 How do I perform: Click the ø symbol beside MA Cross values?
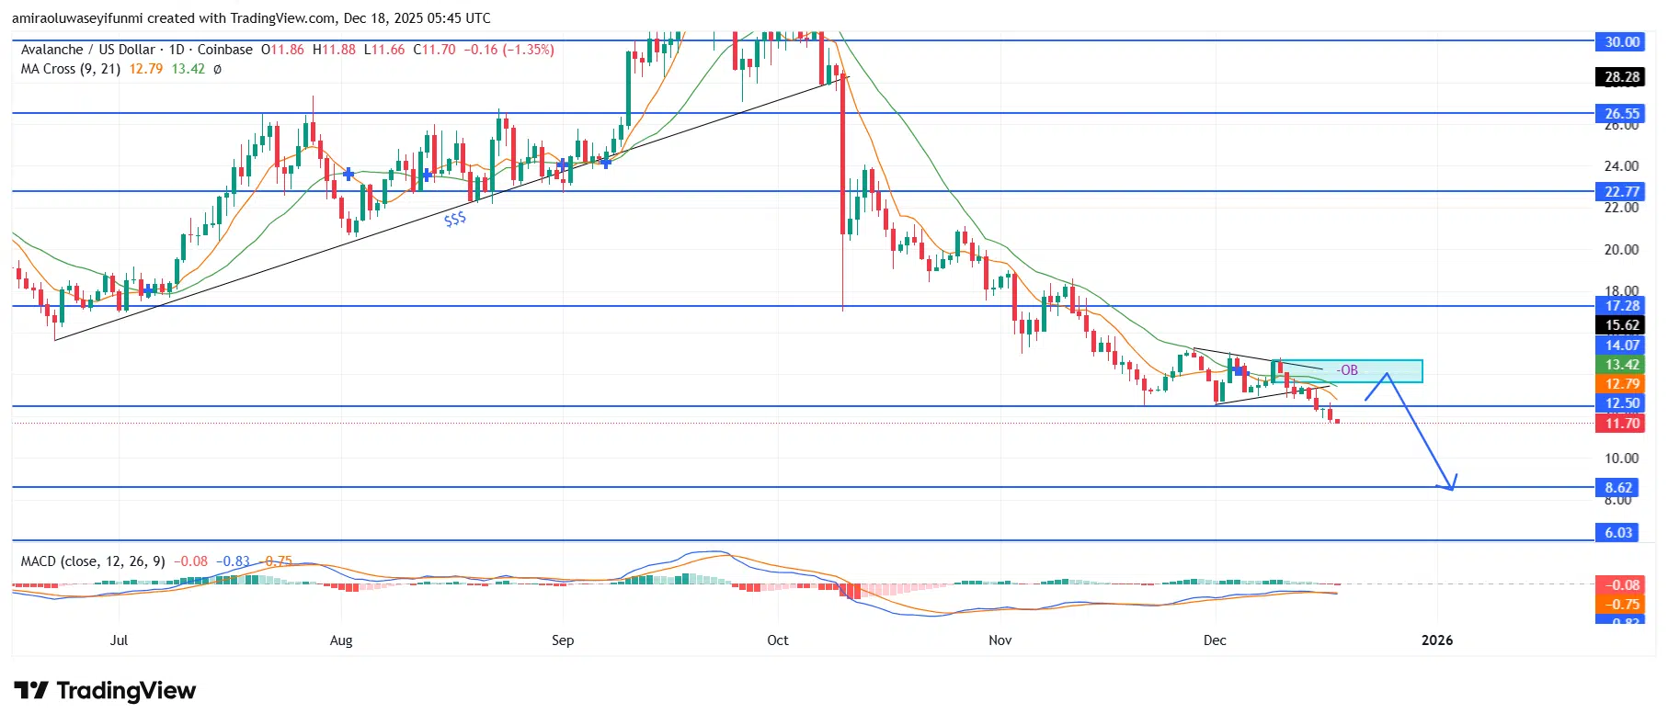pos(217,69)
